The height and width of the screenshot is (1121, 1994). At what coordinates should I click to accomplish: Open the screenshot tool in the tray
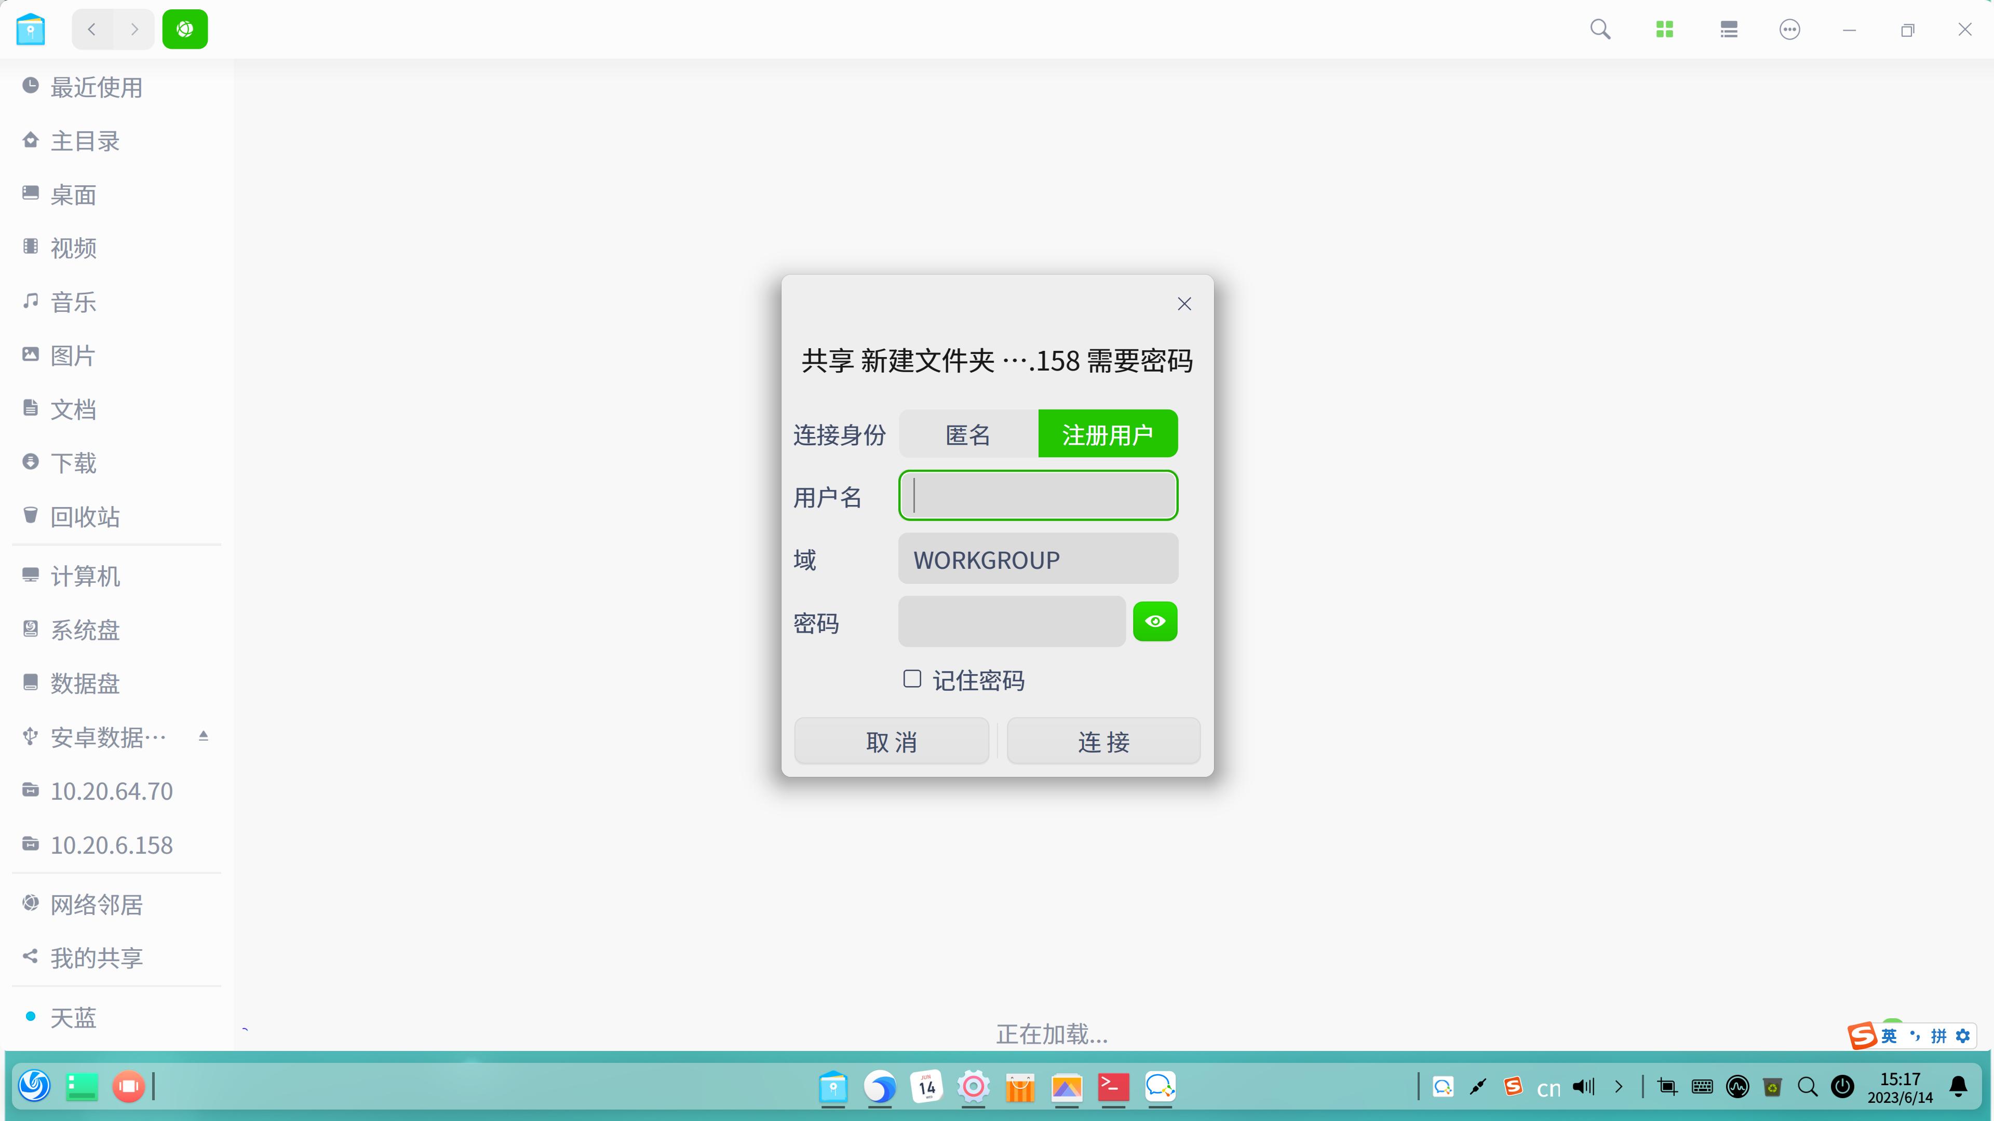pyautogui.click(x=1667, y=1087)
